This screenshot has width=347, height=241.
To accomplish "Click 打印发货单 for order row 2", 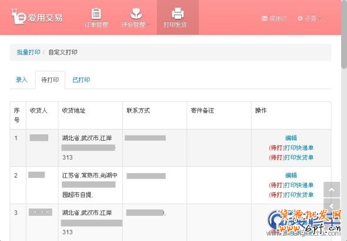I will pyautogui.click(x=299, y=195).
